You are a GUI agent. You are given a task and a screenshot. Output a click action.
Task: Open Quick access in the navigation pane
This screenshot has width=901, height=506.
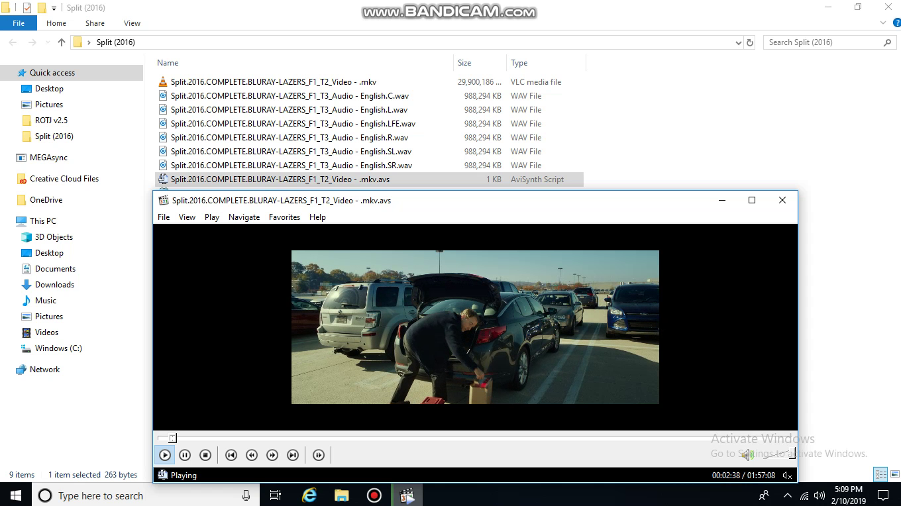coord(52,73)
